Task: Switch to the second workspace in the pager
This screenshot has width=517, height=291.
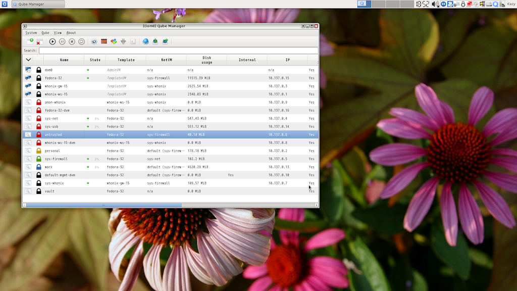Action: 379,4
